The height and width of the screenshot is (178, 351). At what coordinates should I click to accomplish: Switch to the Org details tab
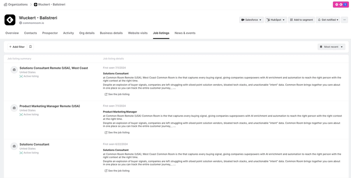(x=87, y=33)
